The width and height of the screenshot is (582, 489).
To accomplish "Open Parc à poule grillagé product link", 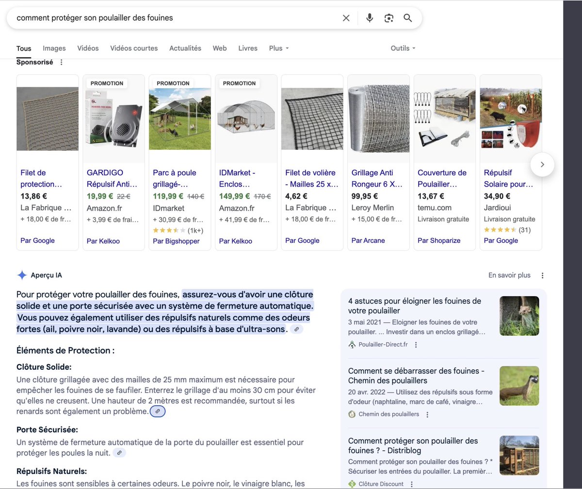I will click(175, 178).
